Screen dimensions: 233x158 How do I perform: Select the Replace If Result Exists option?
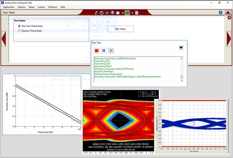(30, 31)
